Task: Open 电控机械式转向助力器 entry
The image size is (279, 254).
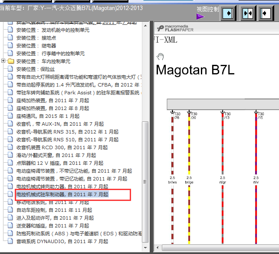Action: [62, 187]
